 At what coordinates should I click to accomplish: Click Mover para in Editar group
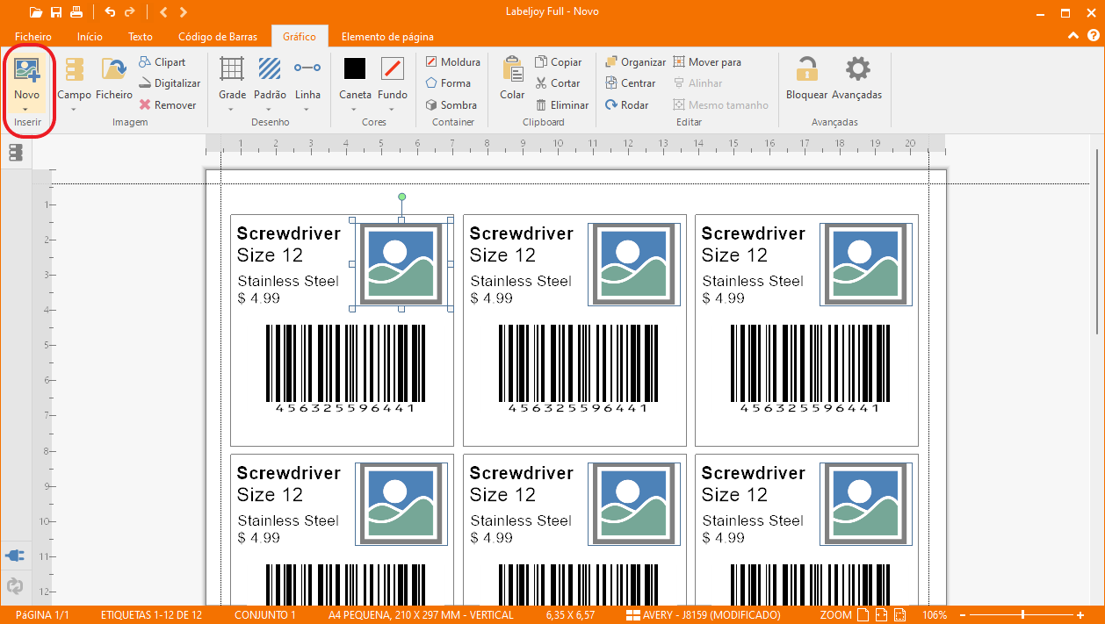tap(707, 62)
